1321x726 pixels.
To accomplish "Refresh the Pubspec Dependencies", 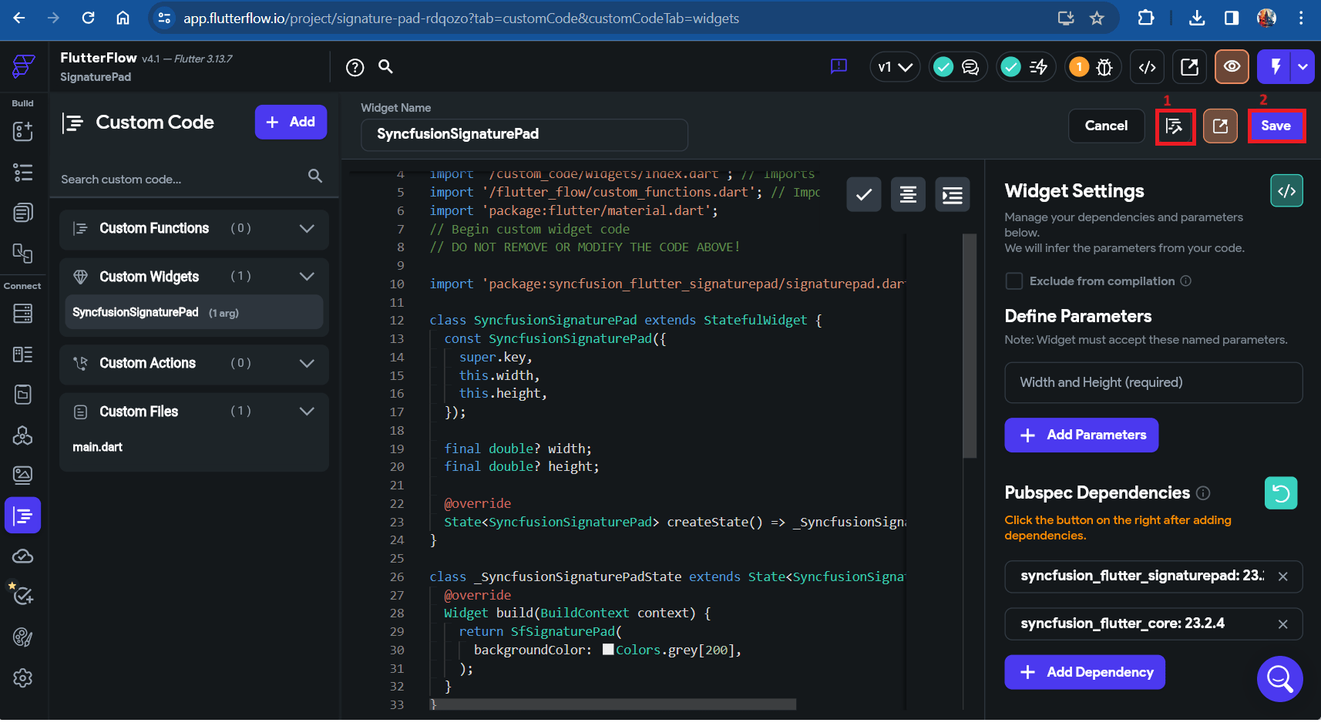I will click(x=1281, y=493).
